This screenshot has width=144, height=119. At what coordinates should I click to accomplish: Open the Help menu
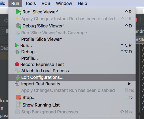point(82,3)
